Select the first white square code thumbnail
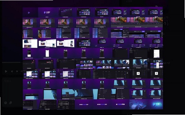 click(x=138, y=73)
